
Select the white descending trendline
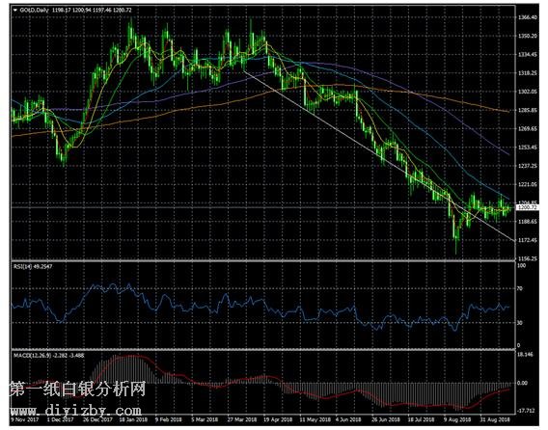379,155
